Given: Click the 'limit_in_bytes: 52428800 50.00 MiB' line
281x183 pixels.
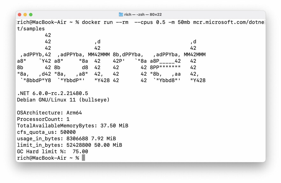Looking at the screenshot, I should 69,145.
